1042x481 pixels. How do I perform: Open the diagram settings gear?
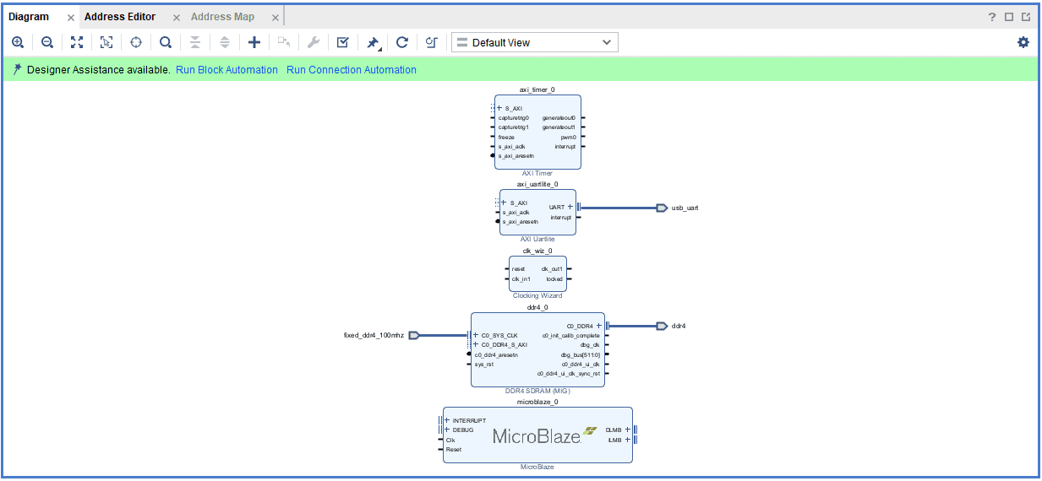point(1023,42)
